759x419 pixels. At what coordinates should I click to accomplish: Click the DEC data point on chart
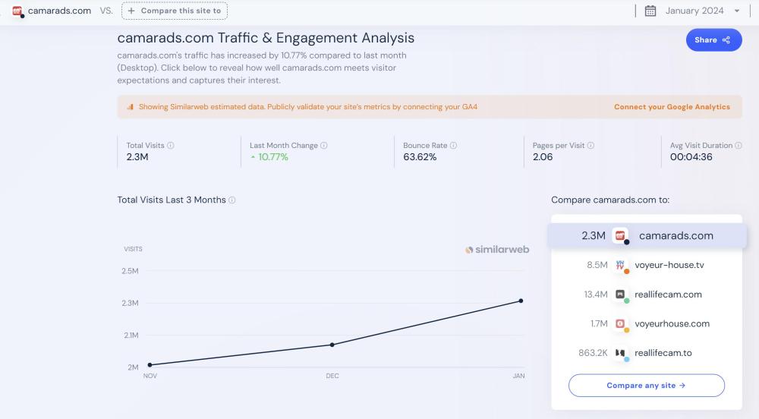pyautogui.click(x=332, y=345)
